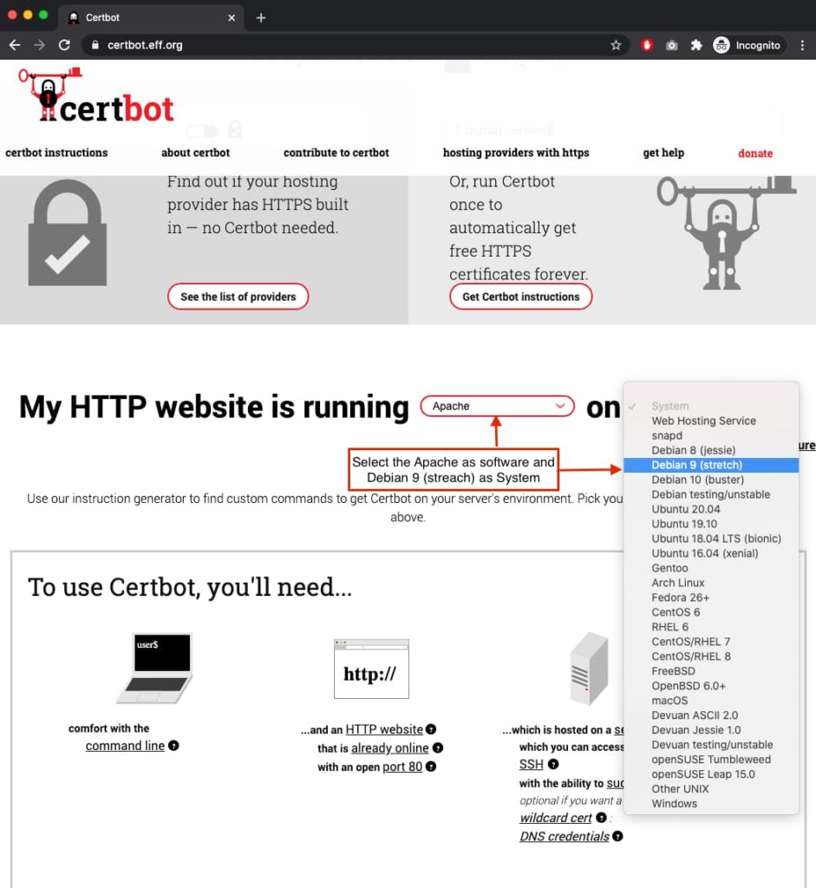The width and height of the screenshot is (816, 888).
Task: Select CentOS 6 option
Action: coord(711,612)
